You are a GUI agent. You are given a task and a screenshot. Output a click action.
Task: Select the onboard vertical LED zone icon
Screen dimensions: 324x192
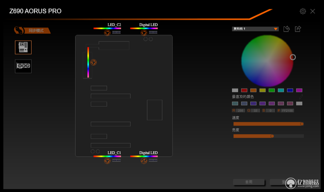[x=94, y=62]
